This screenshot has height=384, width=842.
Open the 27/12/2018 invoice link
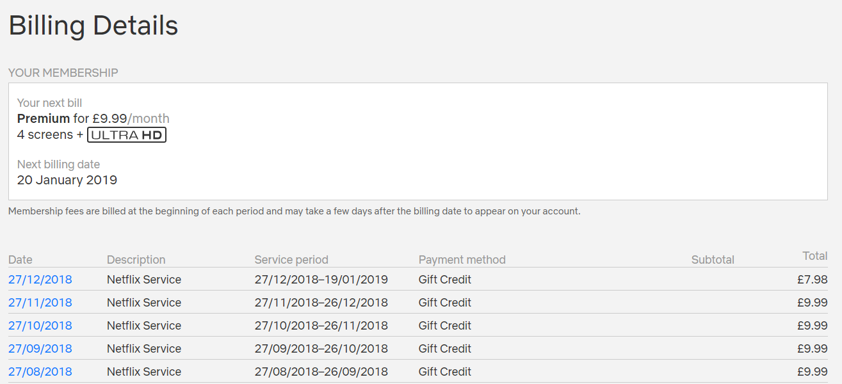(x=40, y=280)
